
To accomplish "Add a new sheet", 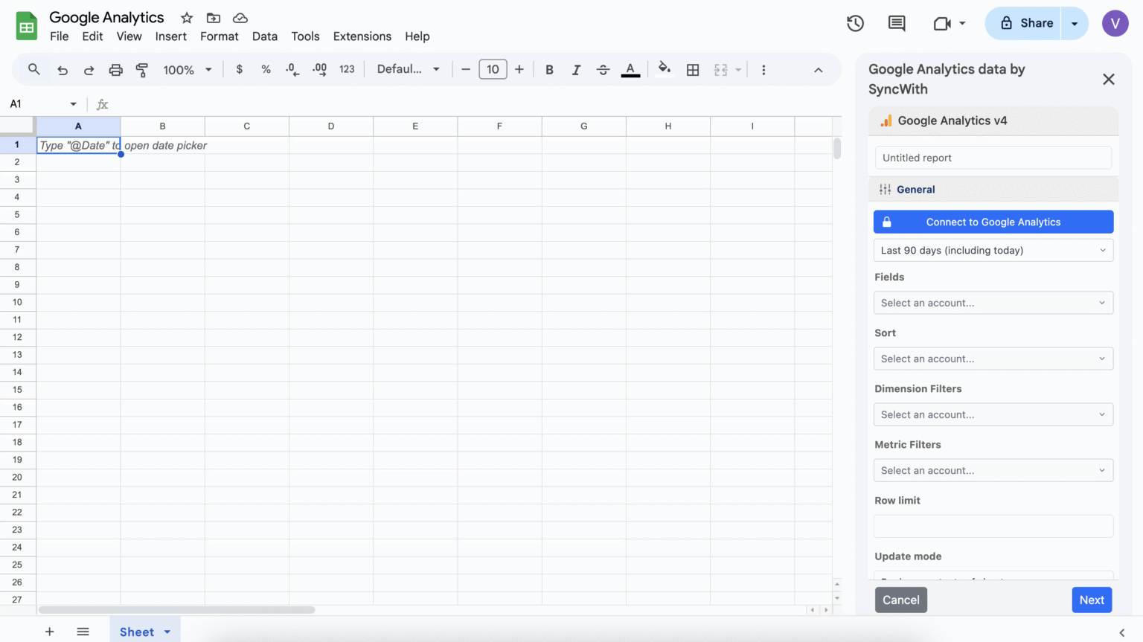I will point(49,632).
